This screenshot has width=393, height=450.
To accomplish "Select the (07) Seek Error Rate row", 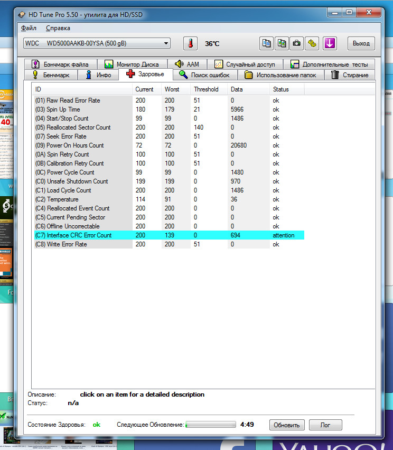I will [169, 136].
